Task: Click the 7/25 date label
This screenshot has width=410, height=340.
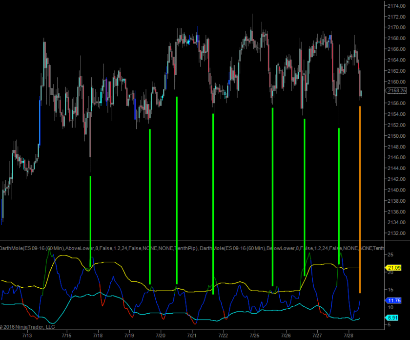Action: point(254,336)
